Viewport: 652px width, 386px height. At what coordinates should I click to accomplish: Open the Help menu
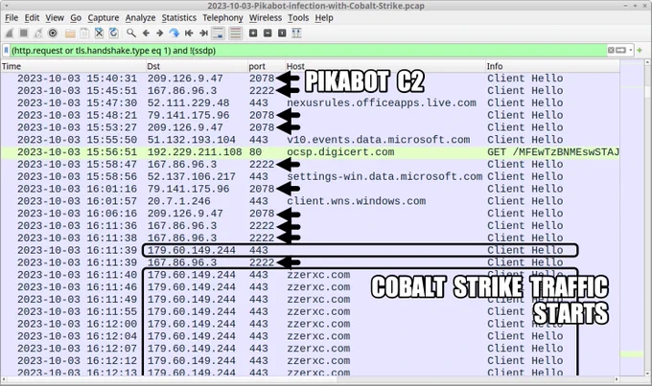[x=324, y=18]
